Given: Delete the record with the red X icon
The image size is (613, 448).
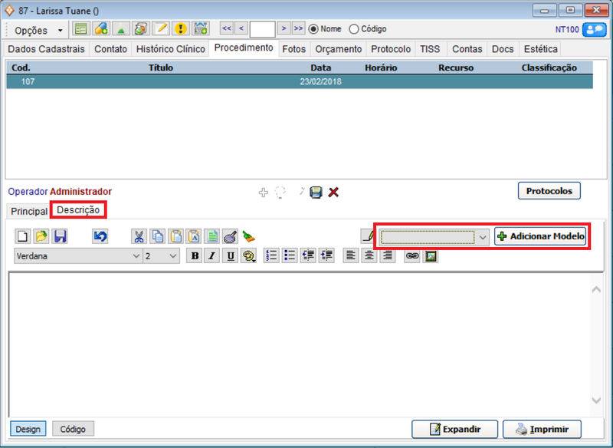Looking at the screenshot, I should 333,193.
